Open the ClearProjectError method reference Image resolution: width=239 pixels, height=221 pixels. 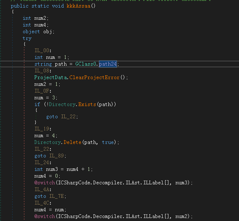pos(95,77)
